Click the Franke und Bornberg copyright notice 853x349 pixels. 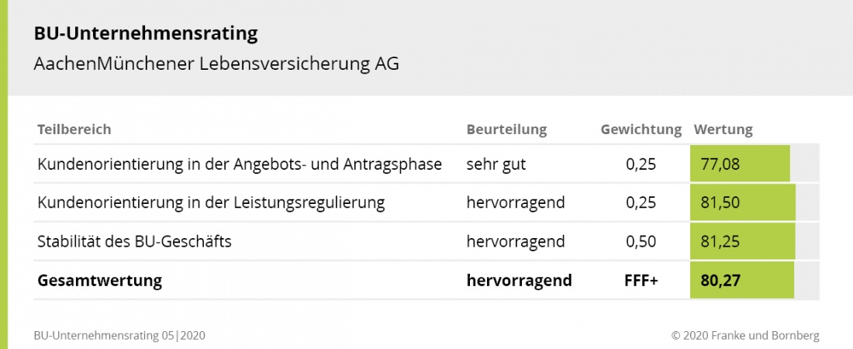tap(745, 336)
